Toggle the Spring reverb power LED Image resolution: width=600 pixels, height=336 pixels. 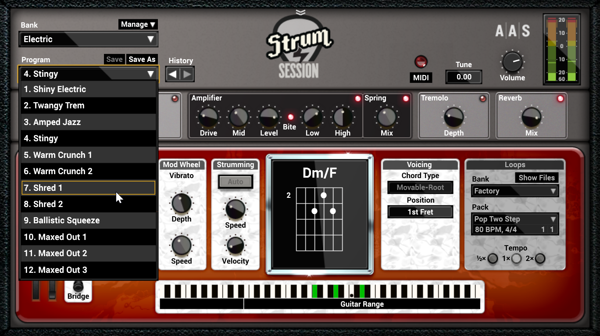[x=406, y=99]
